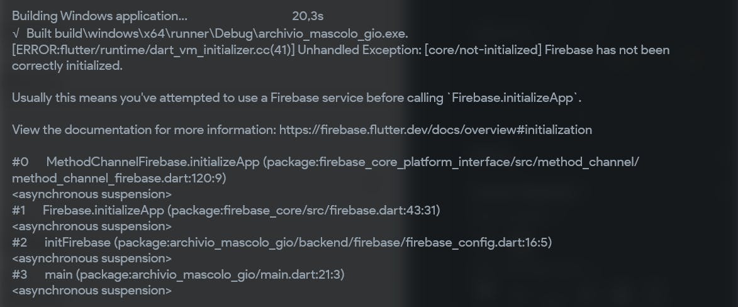Click the 20,3s build time value

(308, 16)
